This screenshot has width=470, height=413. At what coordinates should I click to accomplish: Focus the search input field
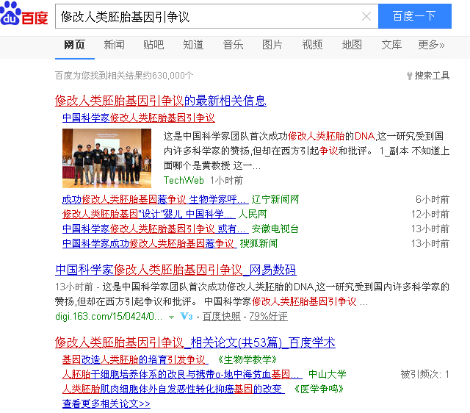point(217,16)
